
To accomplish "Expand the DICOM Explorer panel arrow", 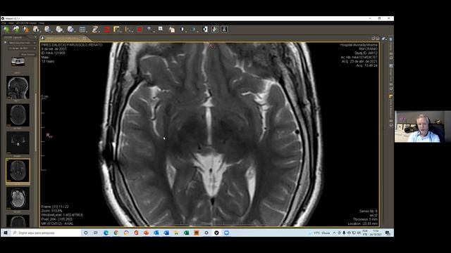I will pos(35,37).
